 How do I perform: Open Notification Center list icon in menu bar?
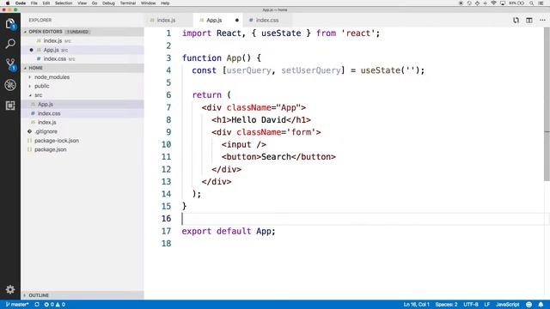coord(541,3)
